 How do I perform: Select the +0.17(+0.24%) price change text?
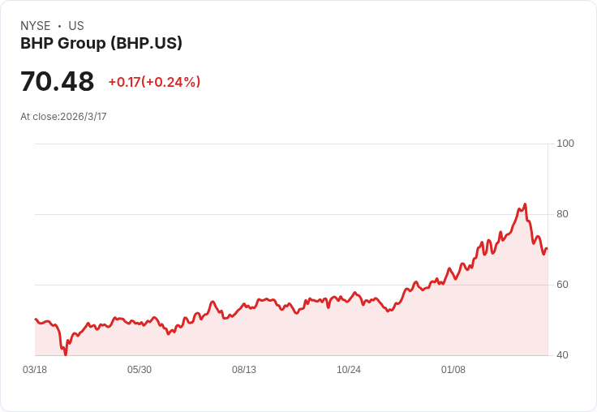click(154, 82)
